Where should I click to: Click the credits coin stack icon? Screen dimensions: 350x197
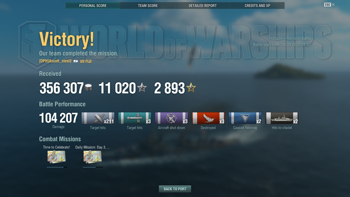coord(88,87)
